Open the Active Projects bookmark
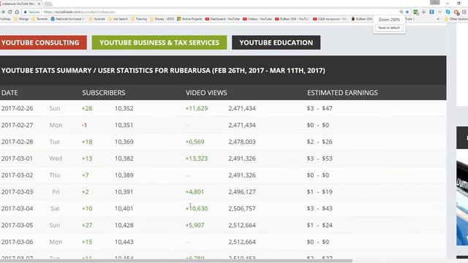Image resolution: width=468 pixels, height=263 pixels. coord(189,19)
